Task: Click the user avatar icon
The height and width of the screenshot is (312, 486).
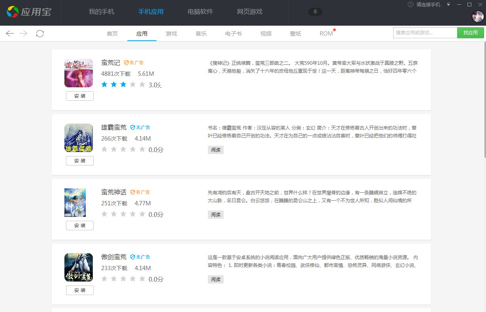Action: [478, 17]
